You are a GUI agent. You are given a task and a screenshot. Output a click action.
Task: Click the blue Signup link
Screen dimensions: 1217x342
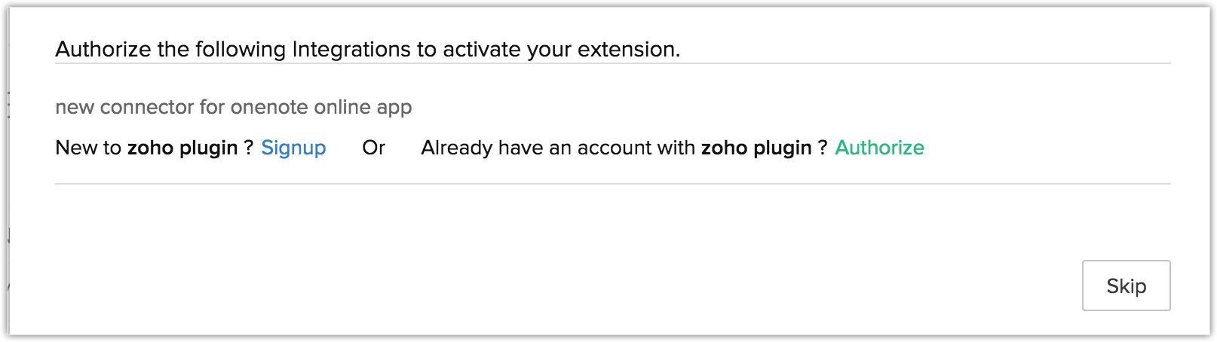click(293, 148)
